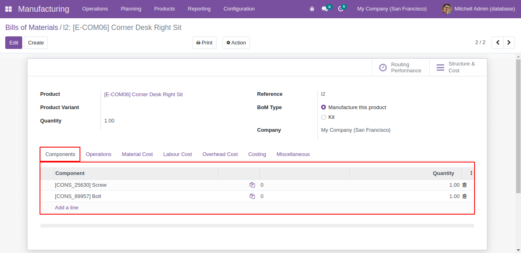Open the Configuration menu
521x253 pixels.
click(x=239, y=9)
